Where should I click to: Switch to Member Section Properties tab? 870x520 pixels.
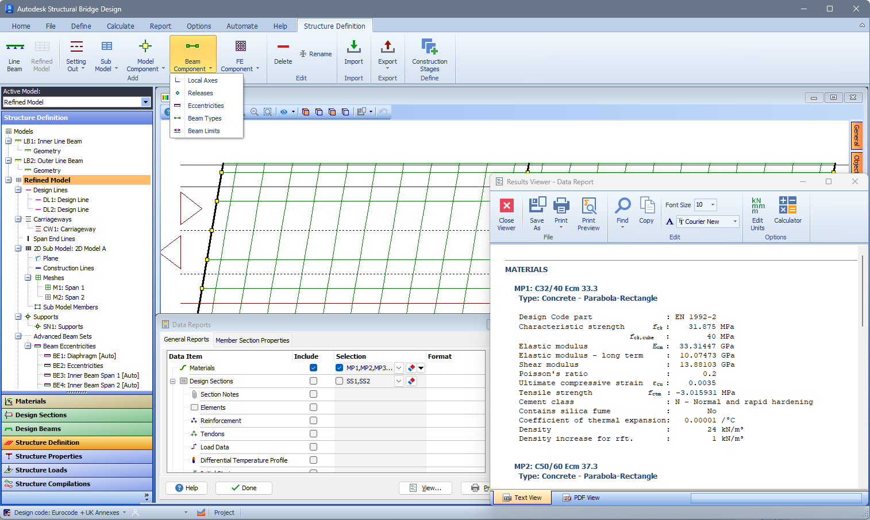pos(252,340)
